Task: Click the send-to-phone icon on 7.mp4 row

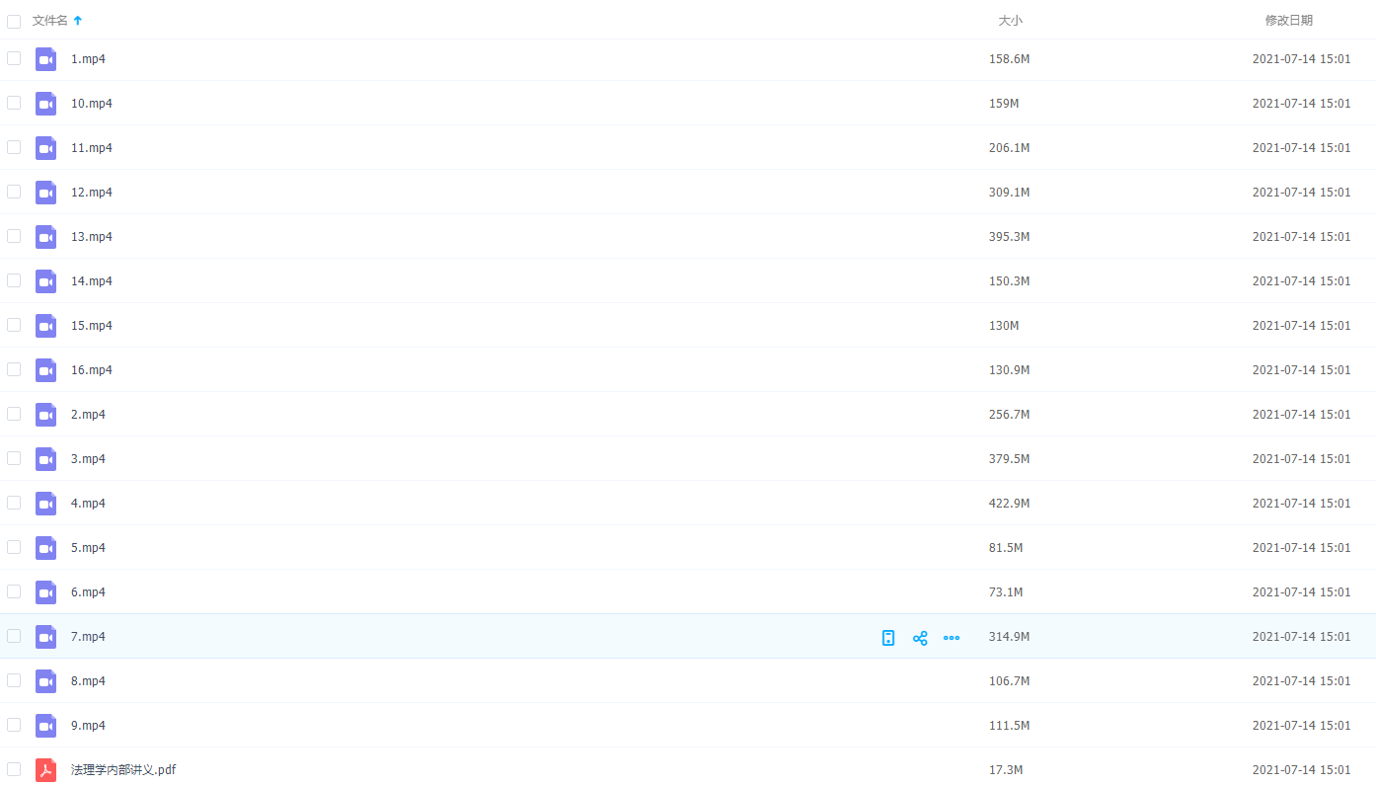Action: 888,638
